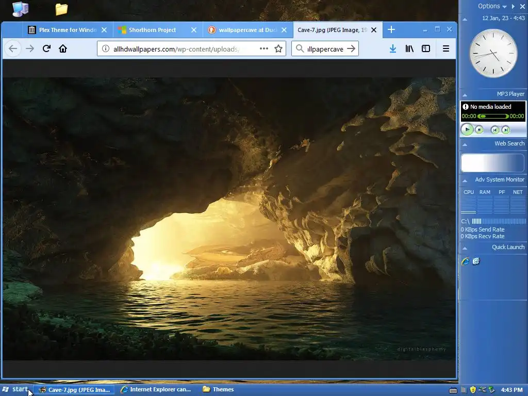Viewport: 528px width, 396px height.
Task: Show site information for allhdwallpapers.com
Action: (x=105, y=49)
